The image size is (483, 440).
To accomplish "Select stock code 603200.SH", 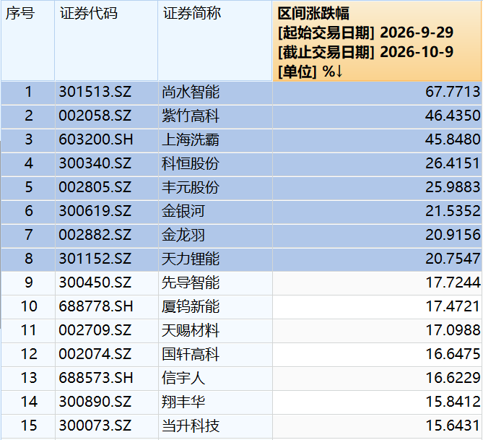I will 96,139.
